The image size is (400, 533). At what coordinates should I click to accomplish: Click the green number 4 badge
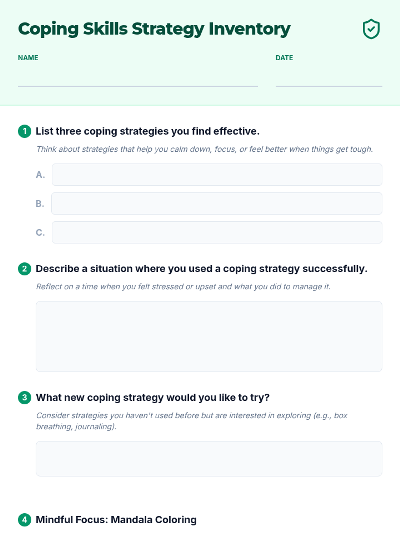pyautogui.click(x=24, y=520)
